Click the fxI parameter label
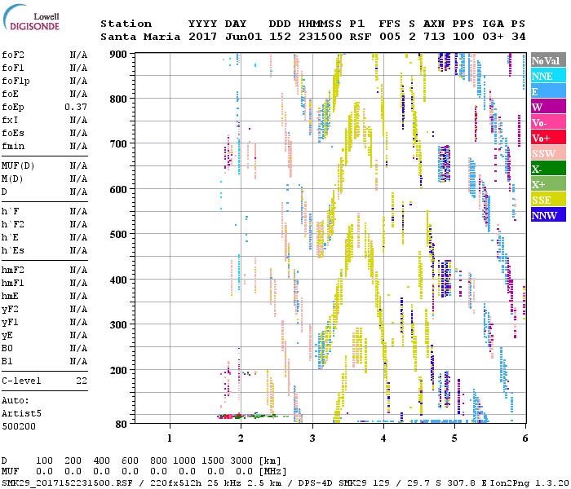The image size is (571, 489). click(x=10, y=120)
